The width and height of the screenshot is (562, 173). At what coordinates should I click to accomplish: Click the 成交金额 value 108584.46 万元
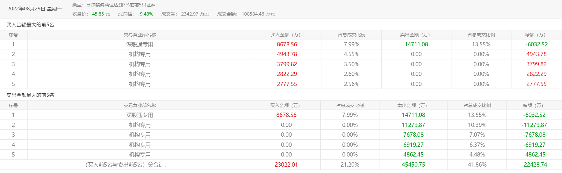click(258, 14)
